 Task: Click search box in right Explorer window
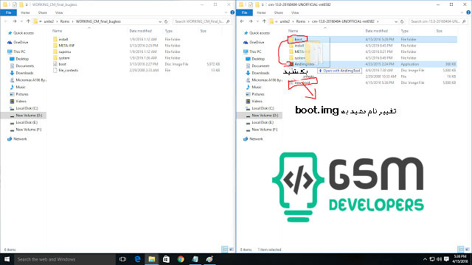[438, 21]
